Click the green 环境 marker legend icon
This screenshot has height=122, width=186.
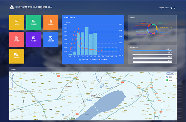tap(167, 80)
